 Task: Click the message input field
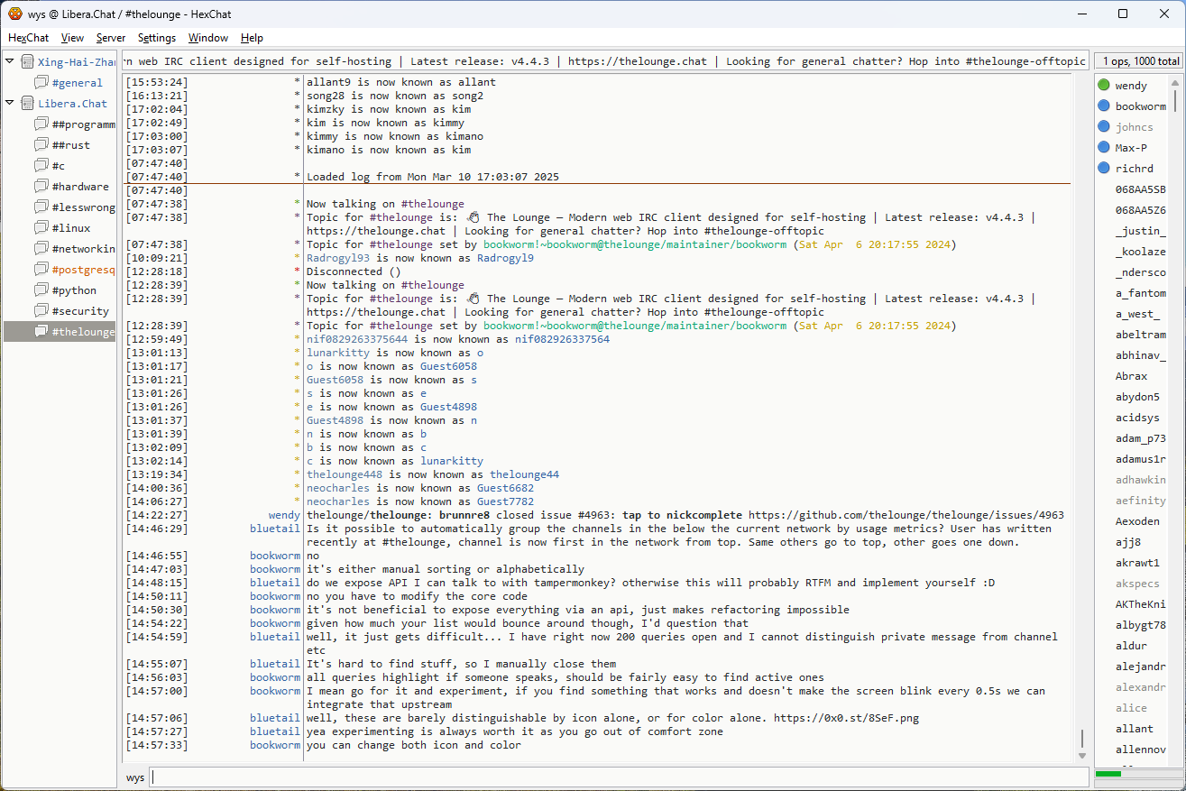(618, 777)
